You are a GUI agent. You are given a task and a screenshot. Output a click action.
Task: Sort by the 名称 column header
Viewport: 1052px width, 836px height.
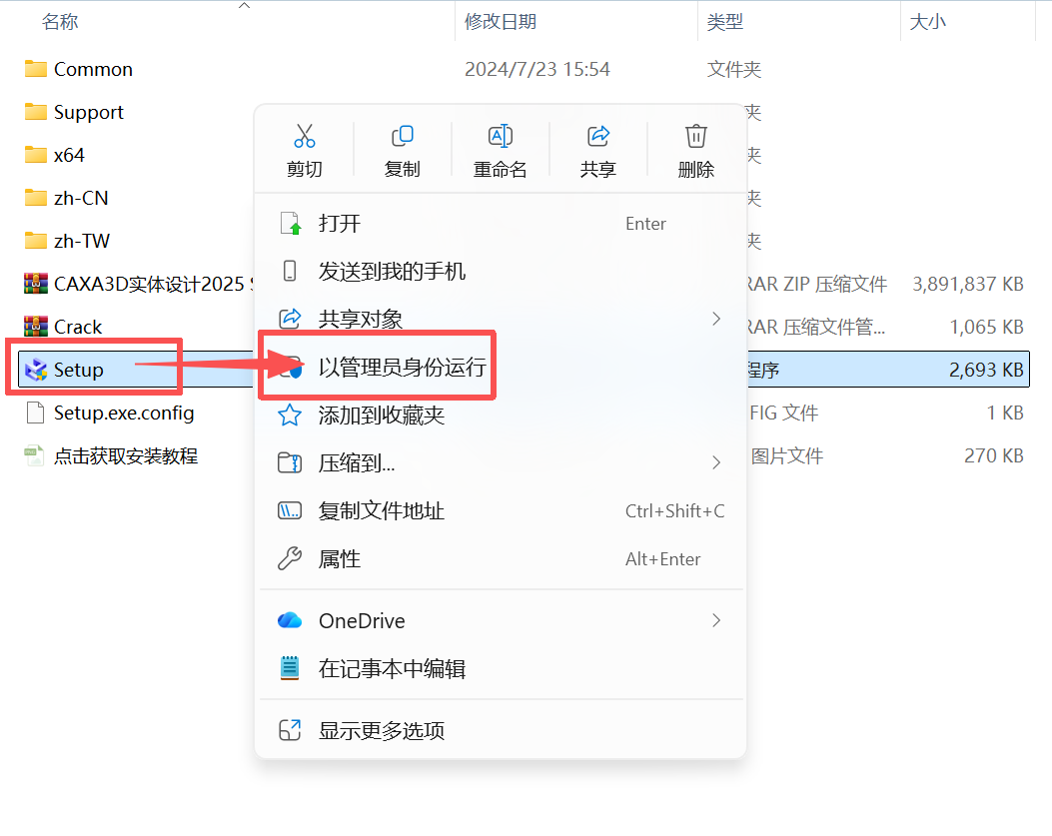[60, 21]
